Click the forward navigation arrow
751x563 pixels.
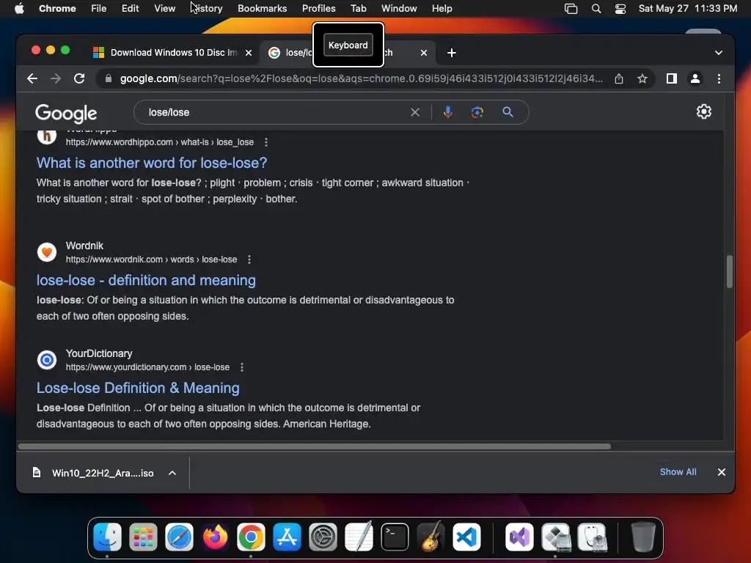(x=56, y=78)
